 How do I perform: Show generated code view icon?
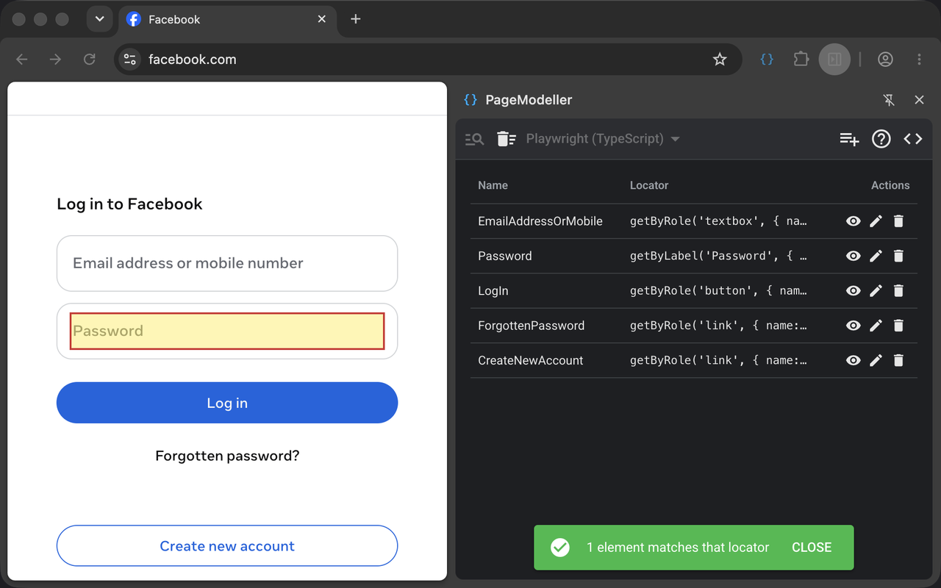[913, 139]
